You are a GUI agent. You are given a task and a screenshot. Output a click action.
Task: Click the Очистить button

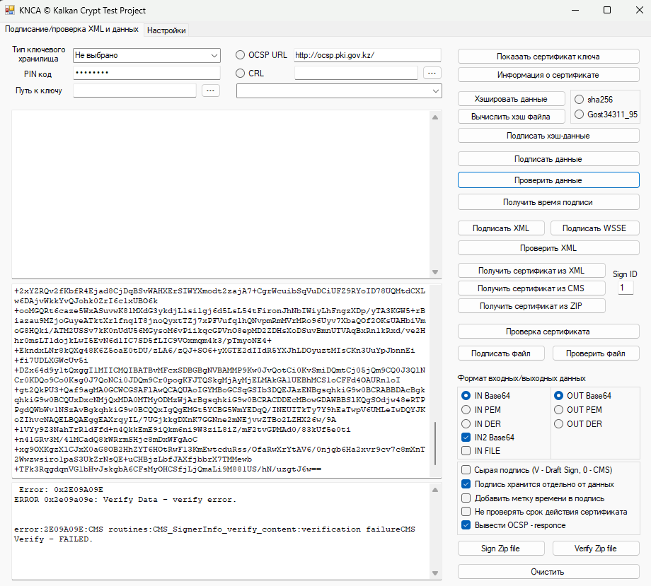[x=548, y=572]
